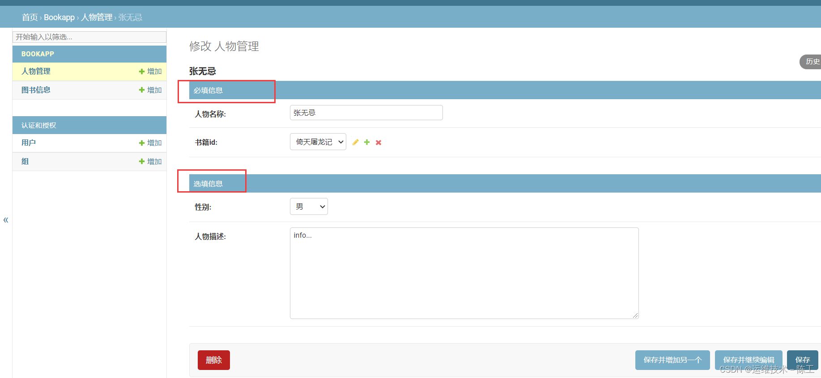Click 增加 next to 图书信息
The image size is (821, 378).
(150, 90)
